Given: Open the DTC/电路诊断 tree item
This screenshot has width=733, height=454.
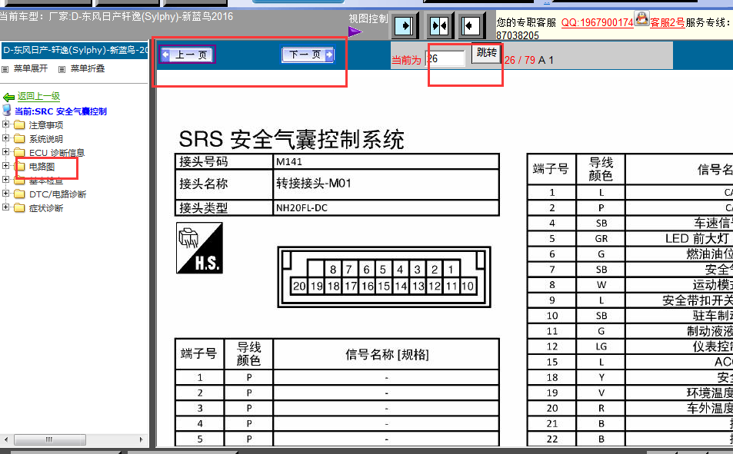Looking at the screenshot, I should (x=58, y=194).
